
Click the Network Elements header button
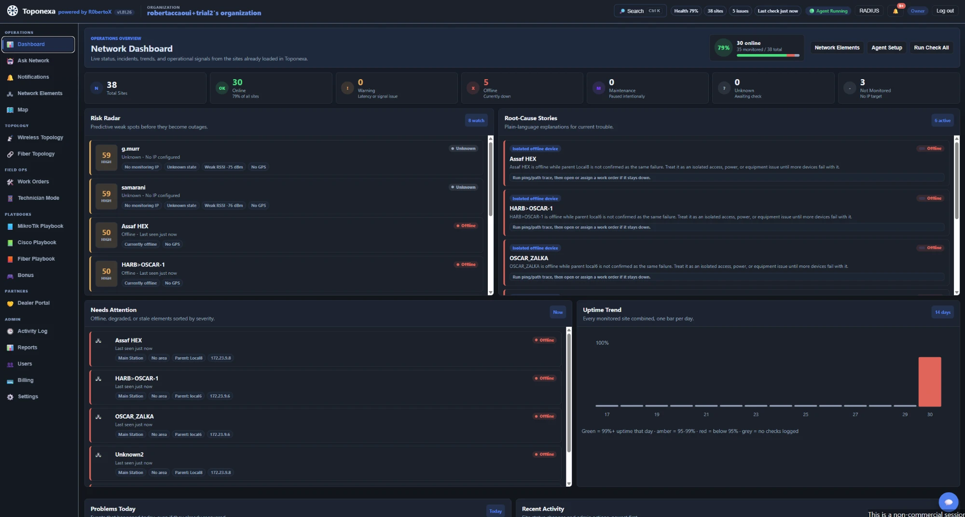pyautogui.click(x=837, y=48)
